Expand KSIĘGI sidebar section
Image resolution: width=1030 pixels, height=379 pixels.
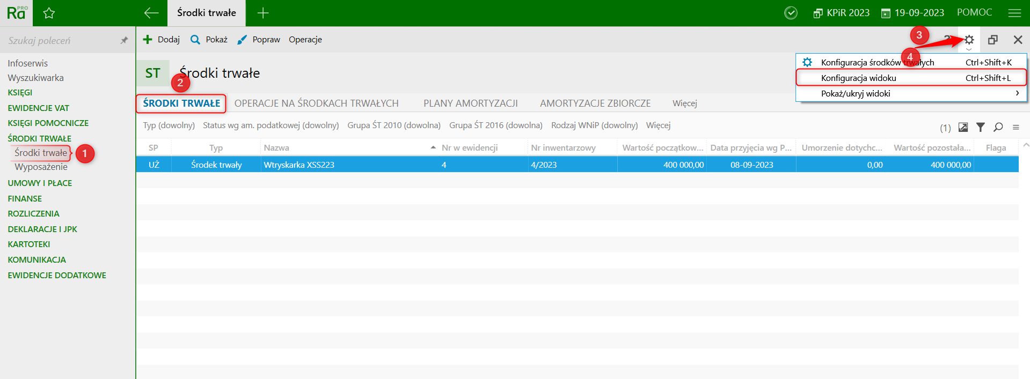[20, 92]
